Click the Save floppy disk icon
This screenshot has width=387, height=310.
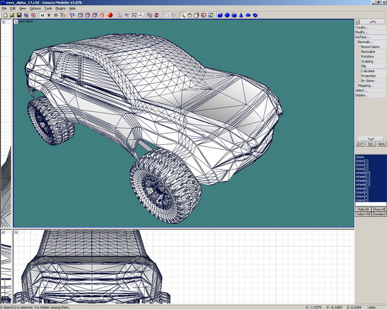tap(19, 15)
